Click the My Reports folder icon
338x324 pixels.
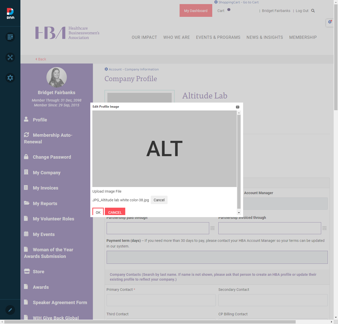pyautogui.click(x=27, y=203)
